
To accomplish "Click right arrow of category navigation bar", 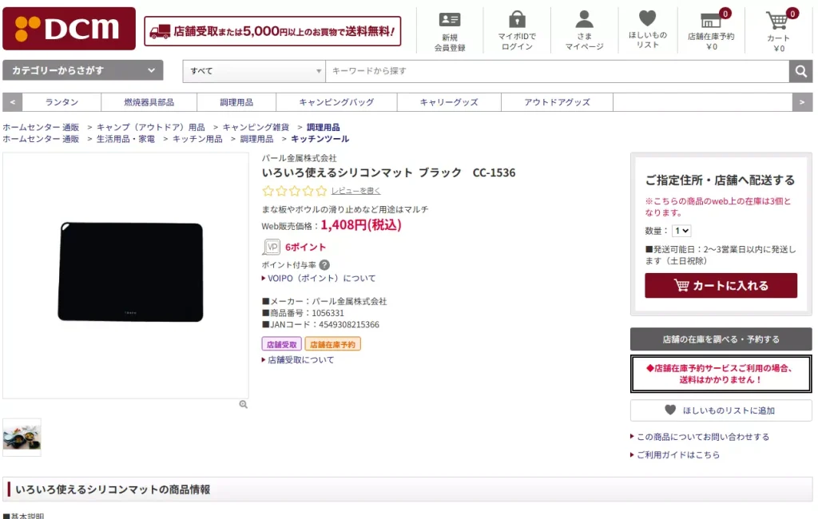I will [801, 102].
